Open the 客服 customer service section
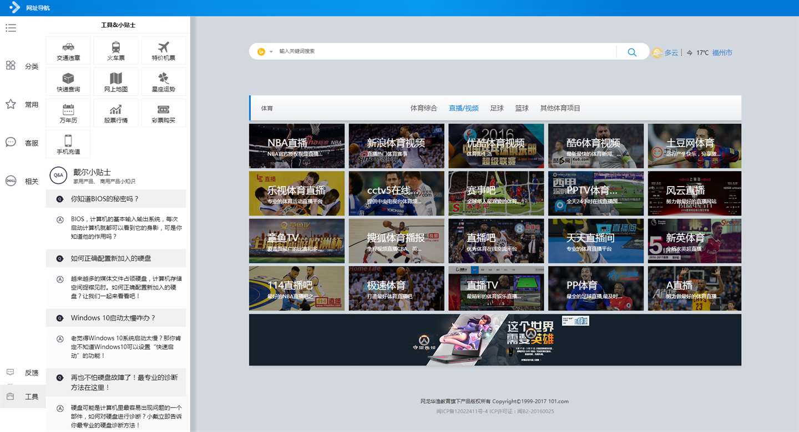This screenshot has height=432, width=799. (22, 142)
